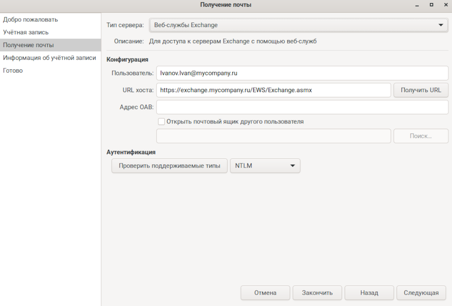Open the NTLM authentication type dropdown
This screenshot has height=306, width=452.
265,166
